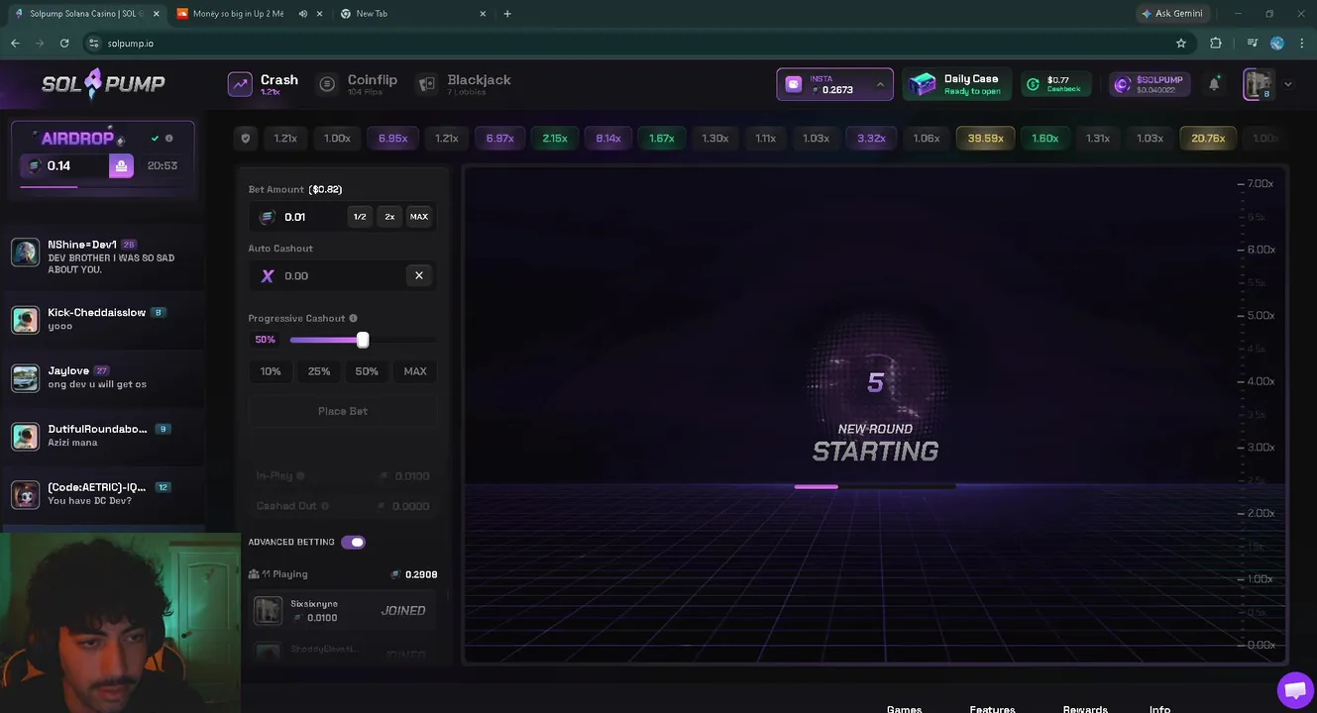
Task: Click Sixsixnyne player avatar
Action: click(x=268, y=610)
